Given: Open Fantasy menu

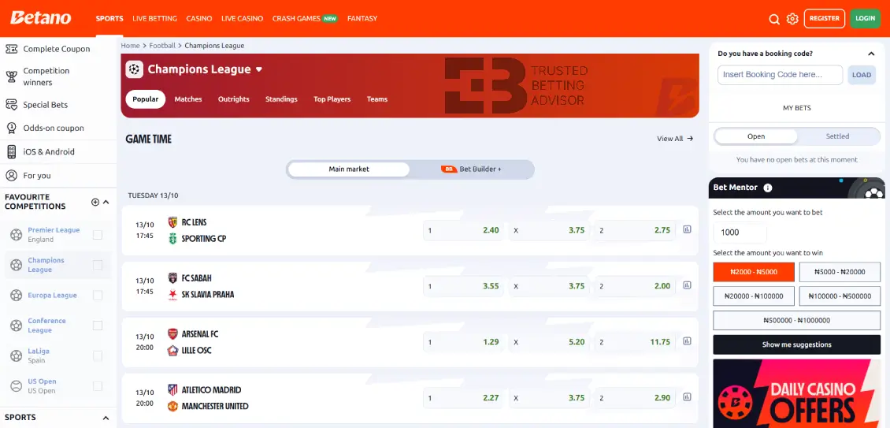Looking at the screenshot, I should (x=362, y=18).
